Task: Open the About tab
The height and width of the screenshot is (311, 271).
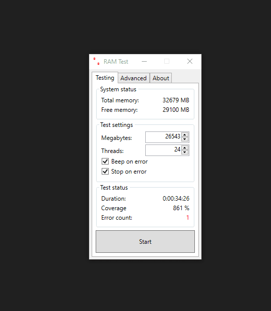Action: [x=161, y=78]
